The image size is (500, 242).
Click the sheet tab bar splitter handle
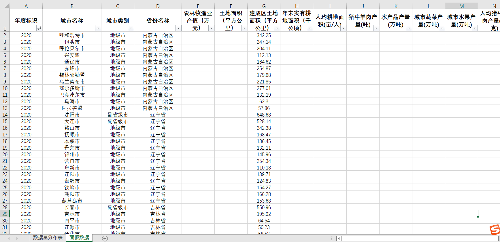[331, 239]
